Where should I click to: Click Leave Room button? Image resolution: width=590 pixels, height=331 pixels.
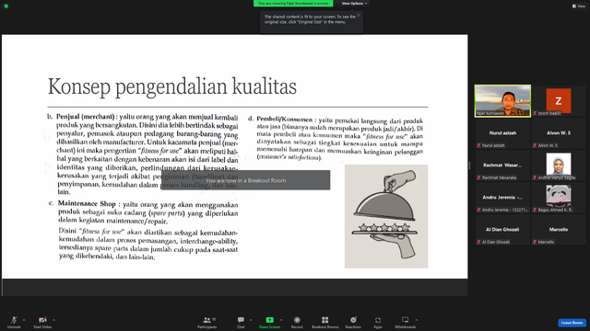point(572,323)
